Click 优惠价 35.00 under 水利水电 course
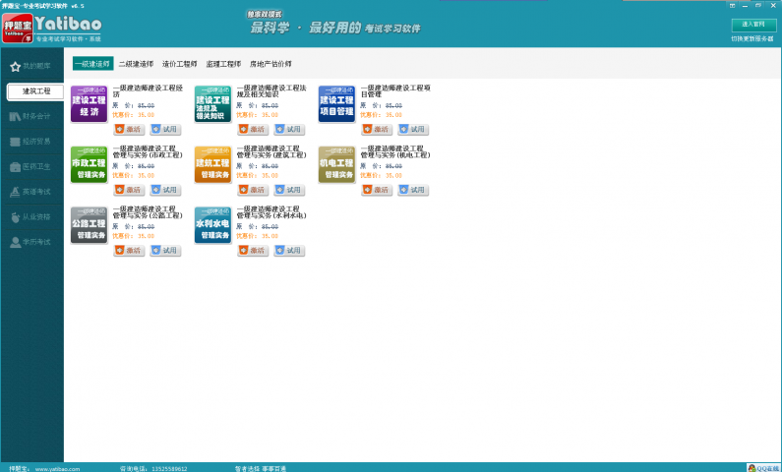 (258, 236)
